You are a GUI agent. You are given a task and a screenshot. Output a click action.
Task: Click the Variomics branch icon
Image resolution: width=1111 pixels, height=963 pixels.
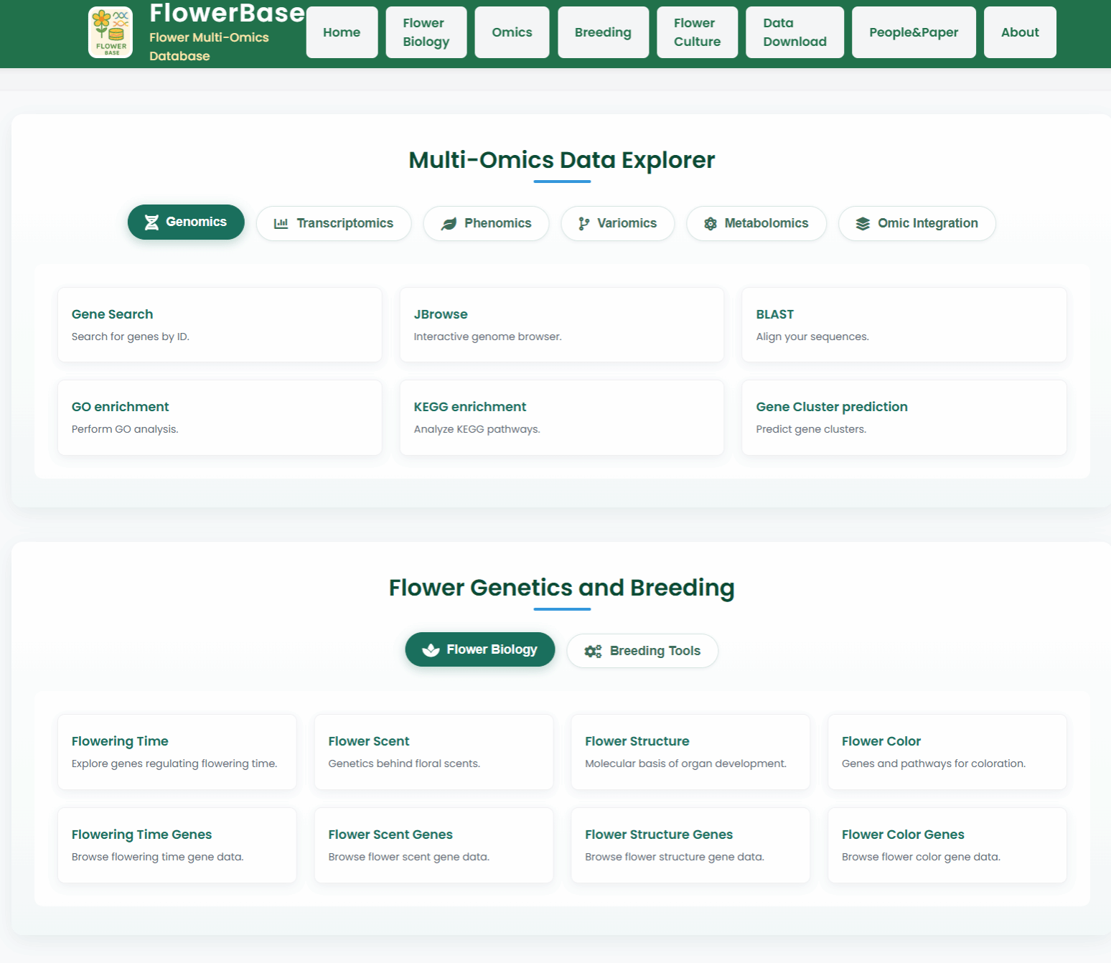coord(584,224)
